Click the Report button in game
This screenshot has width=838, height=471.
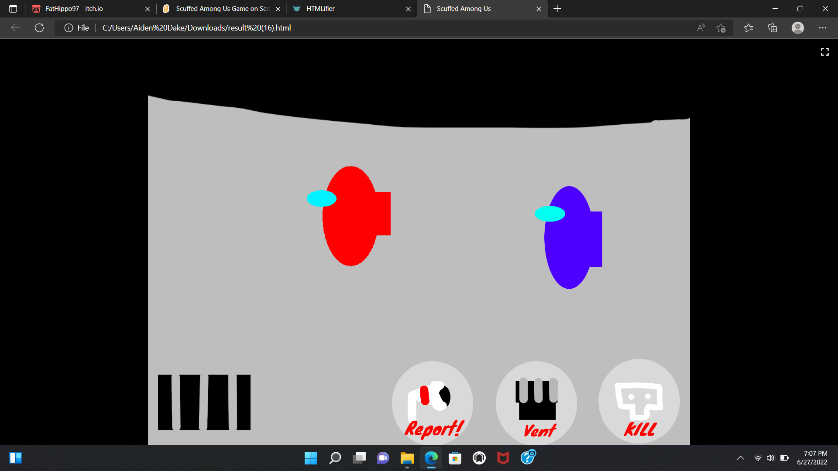coord(432,402)
